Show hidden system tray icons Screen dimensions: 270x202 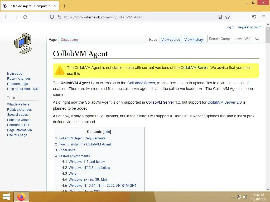(232, 197)
